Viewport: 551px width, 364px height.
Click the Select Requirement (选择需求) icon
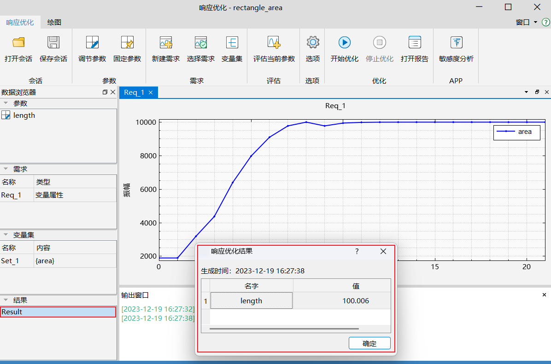[201, 43]
